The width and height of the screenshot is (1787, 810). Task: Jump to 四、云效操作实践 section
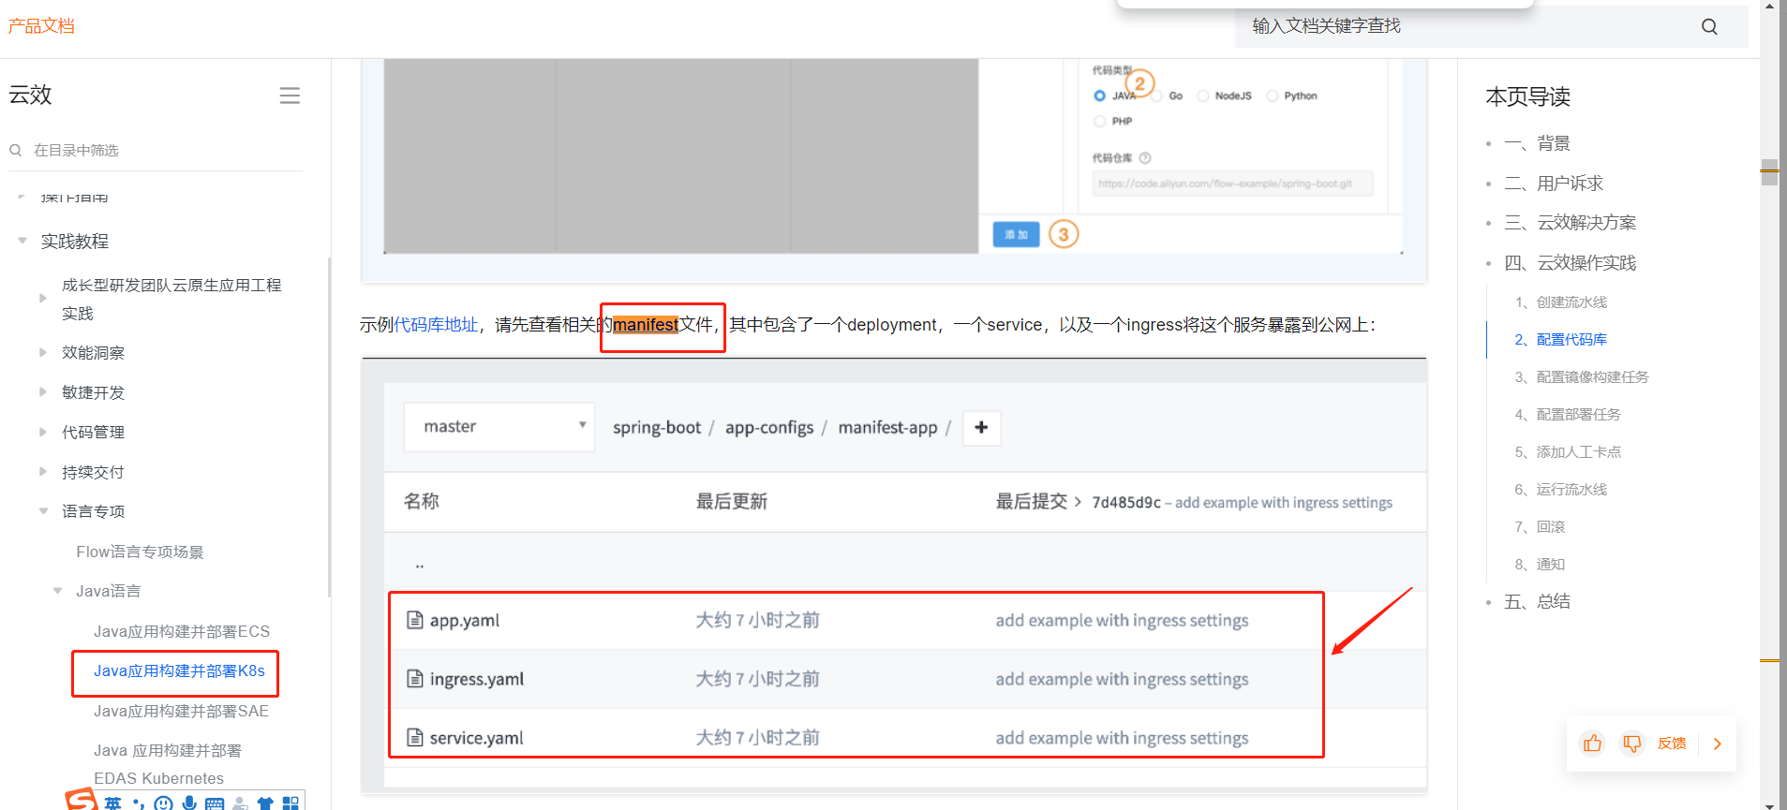(x=1570, y=263)
